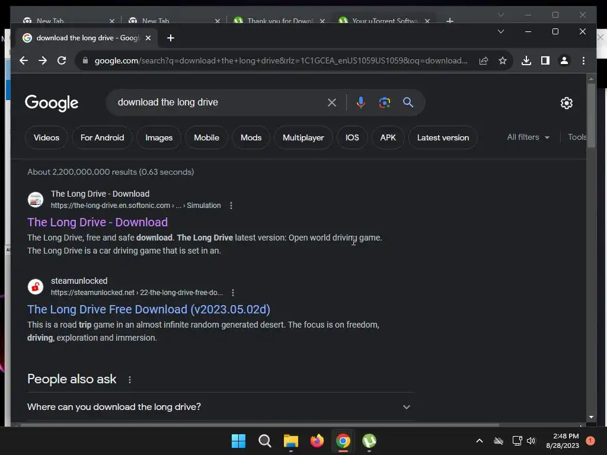Submit search with magnifier icon
This screenshot has height=455, width=607.
(408, 102)
